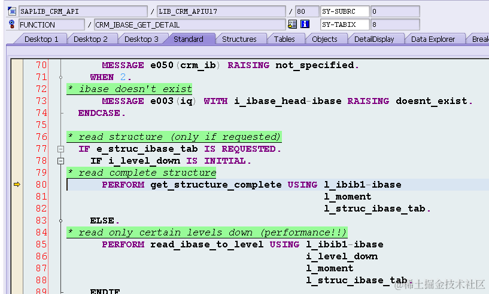Screen dimensions: 489x294
Task: Click not_specified exception on line 70
Action: [x=315, y=65]
